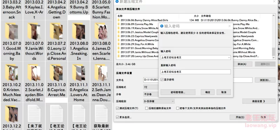Click the file list scroll-up arrow
Viewport: 280px width, 130px height.
click(273, 16)
